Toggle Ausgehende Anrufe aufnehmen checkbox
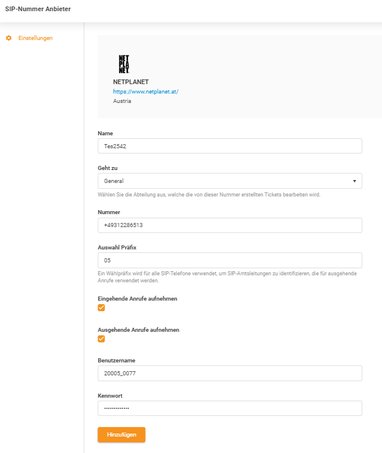Viewport: 382px width, 453px height. (x=101, y=339)
